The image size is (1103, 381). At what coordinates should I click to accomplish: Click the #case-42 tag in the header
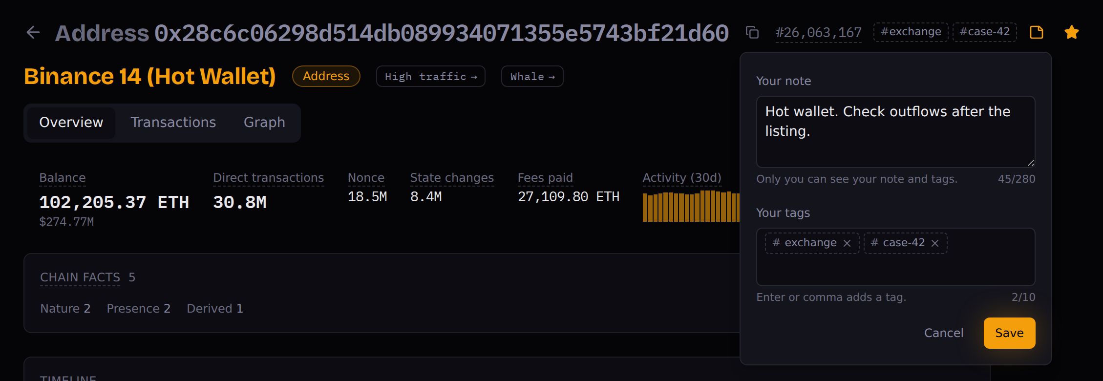tap(985, 32)
